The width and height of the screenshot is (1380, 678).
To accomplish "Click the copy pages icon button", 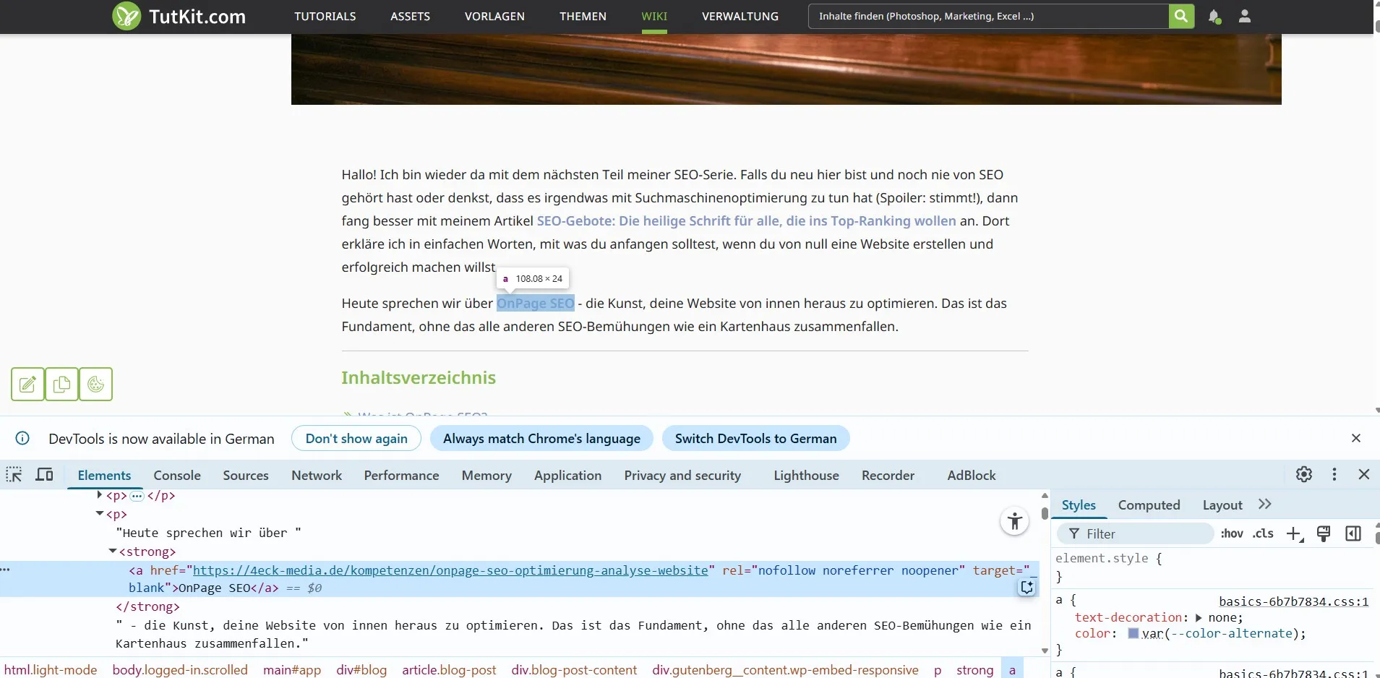I will point(61,384).
